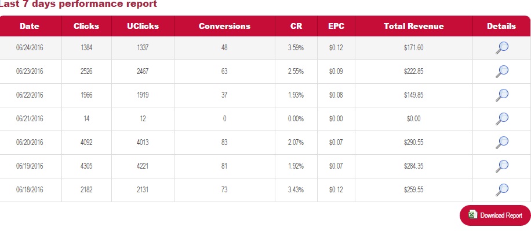The height and width of the screenshot is (231, 531).
Task: Click the Excel icon on Download Report
Action: 472,215
